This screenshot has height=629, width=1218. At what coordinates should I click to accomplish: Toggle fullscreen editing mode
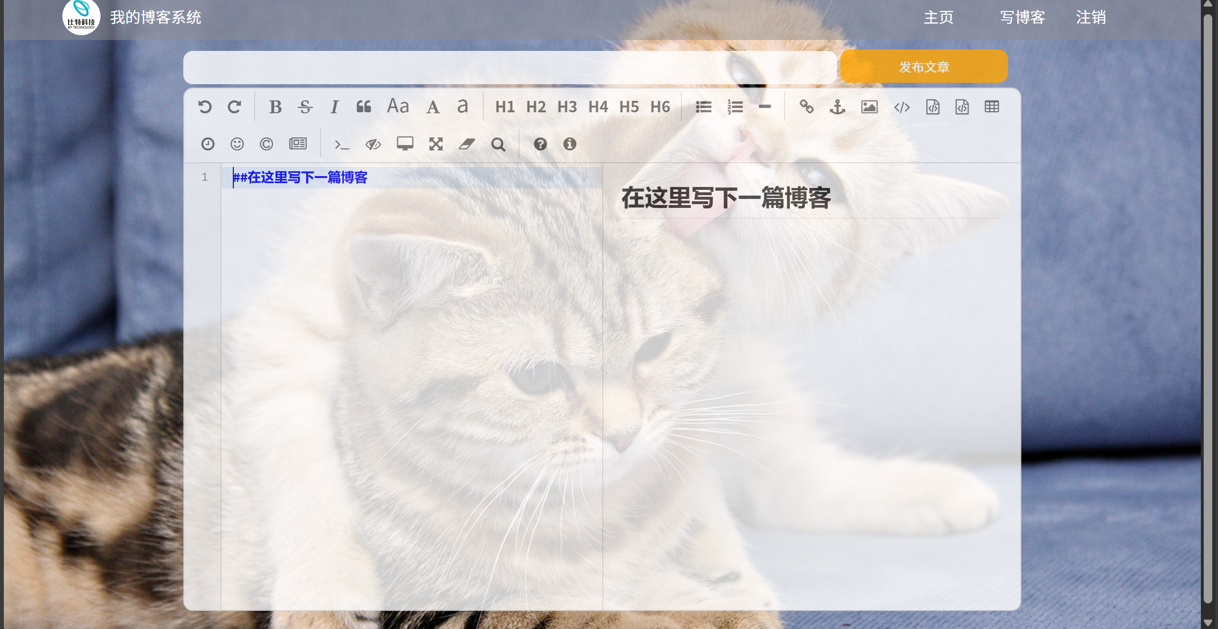pos(436,144)
